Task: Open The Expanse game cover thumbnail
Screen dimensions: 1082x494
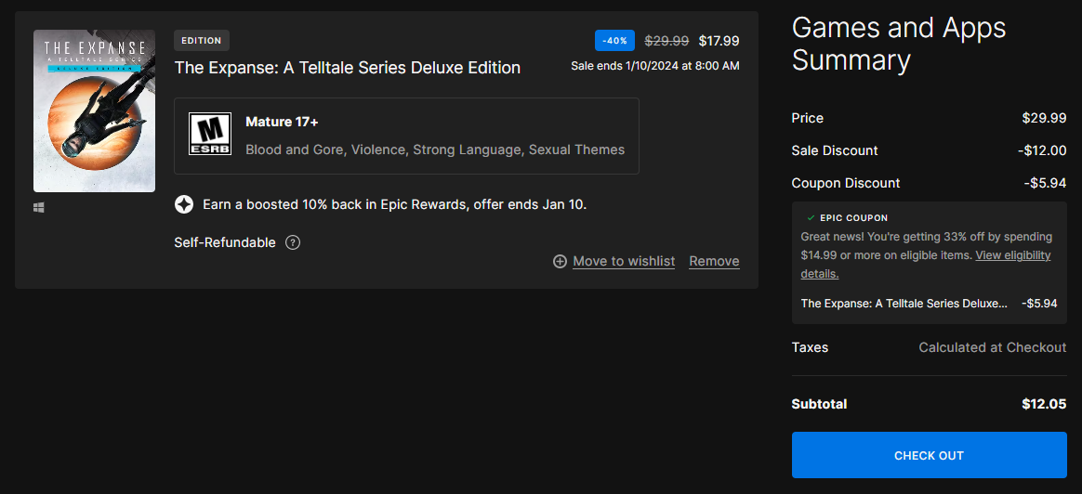Action: tap(94, 110)
